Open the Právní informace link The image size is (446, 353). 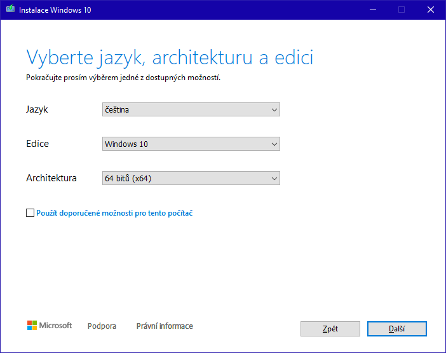coord(165,326)
